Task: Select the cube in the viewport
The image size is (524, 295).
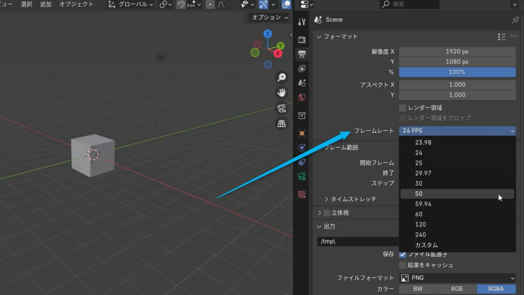Action: point(93,155)
